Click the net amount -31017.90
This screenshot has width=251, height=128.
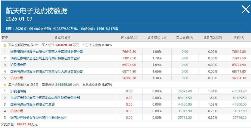(x=239, y=111)
